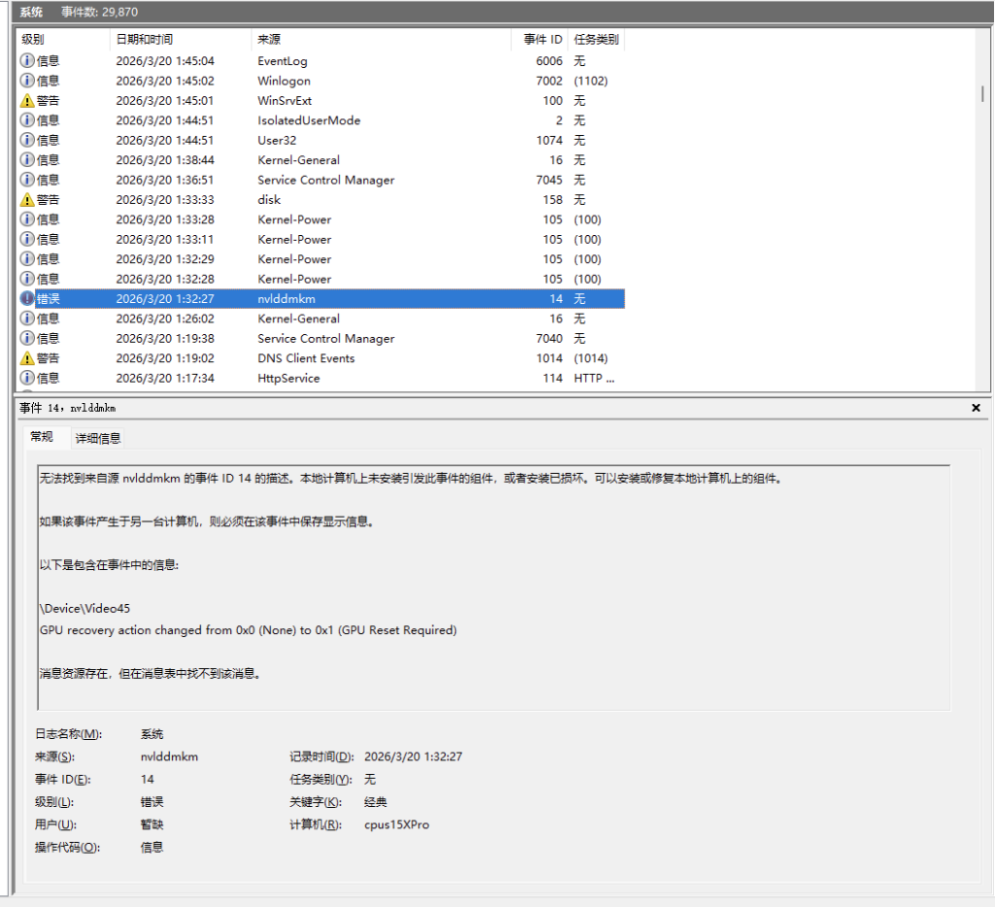
Task: Sort by 日期和时间 column header
Action: (x=144, y=40)
